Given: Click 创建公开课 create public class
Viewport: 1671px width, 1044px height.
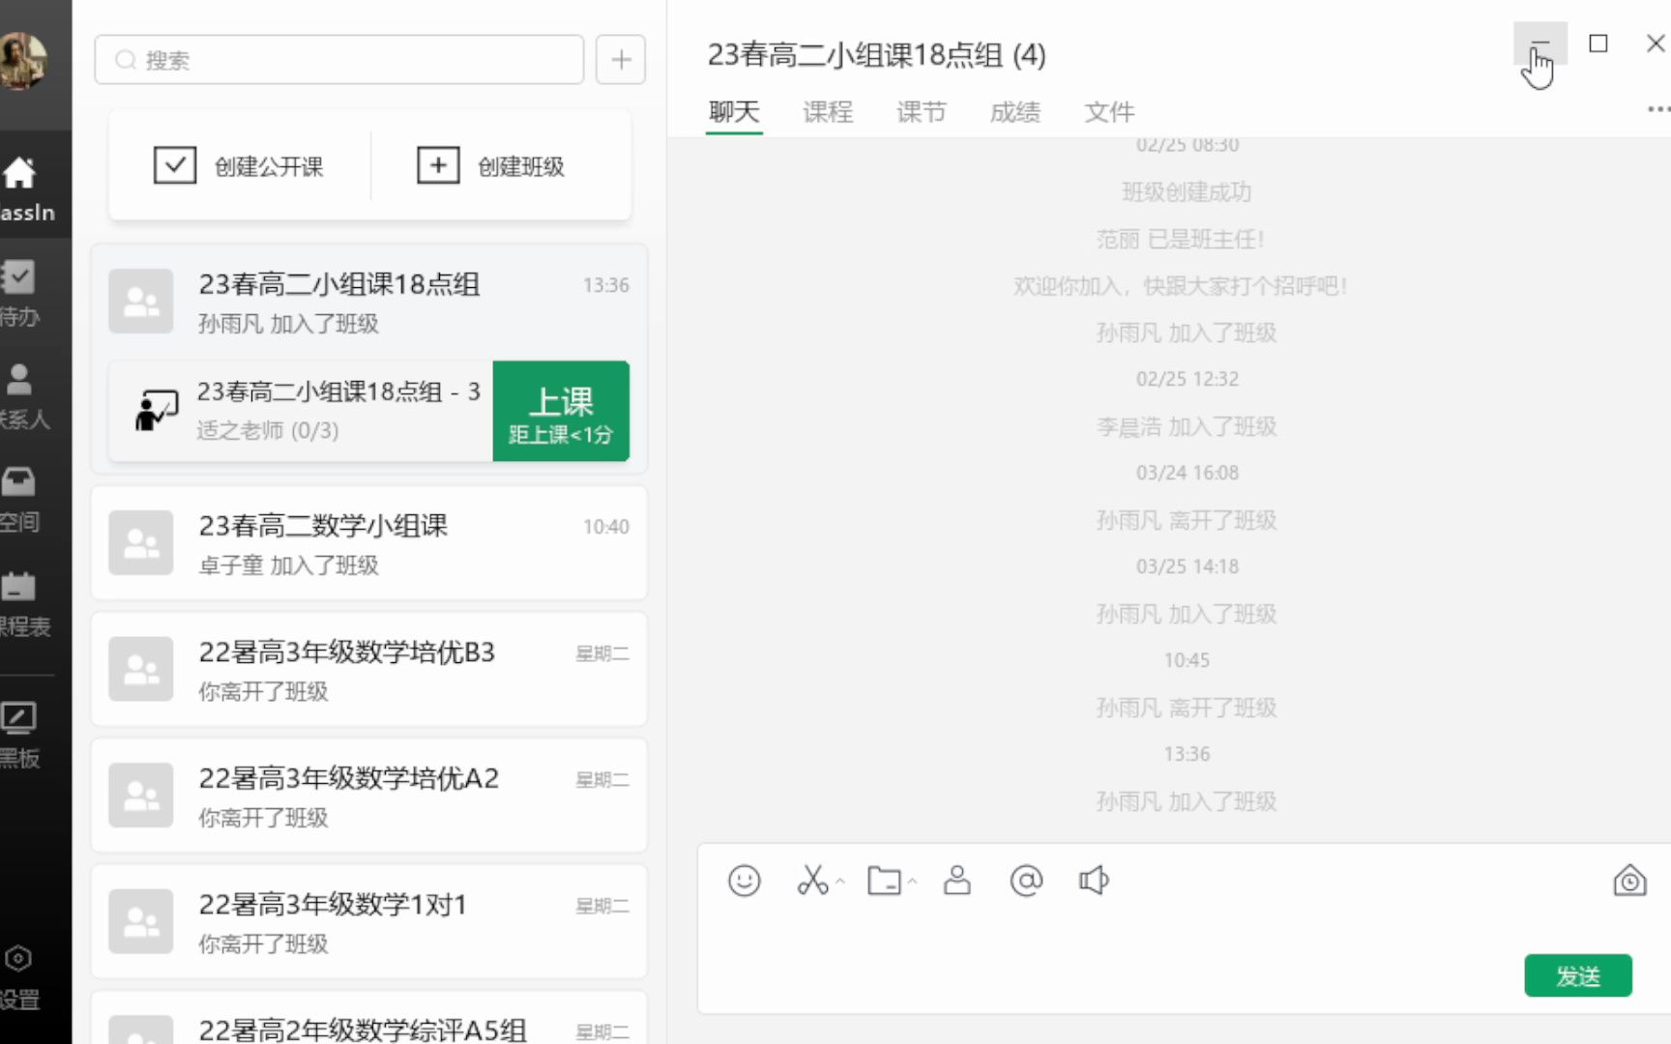Looking at the screenshot, I should click(239, 165).
